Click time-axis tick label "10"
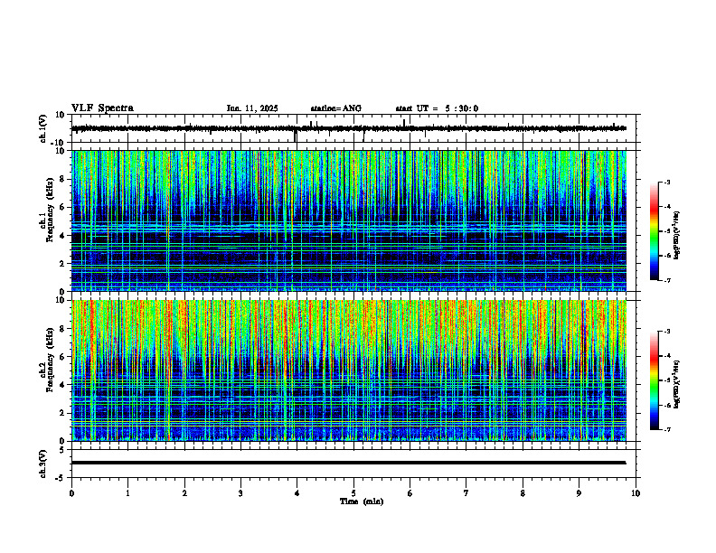 pyautogui.click(x=636, y=493)
